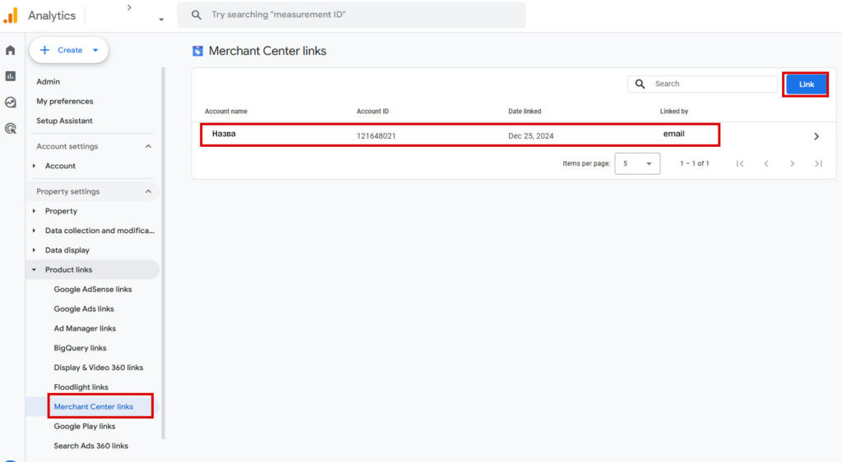
Task: Click the Create button
Action: point(69,50)
